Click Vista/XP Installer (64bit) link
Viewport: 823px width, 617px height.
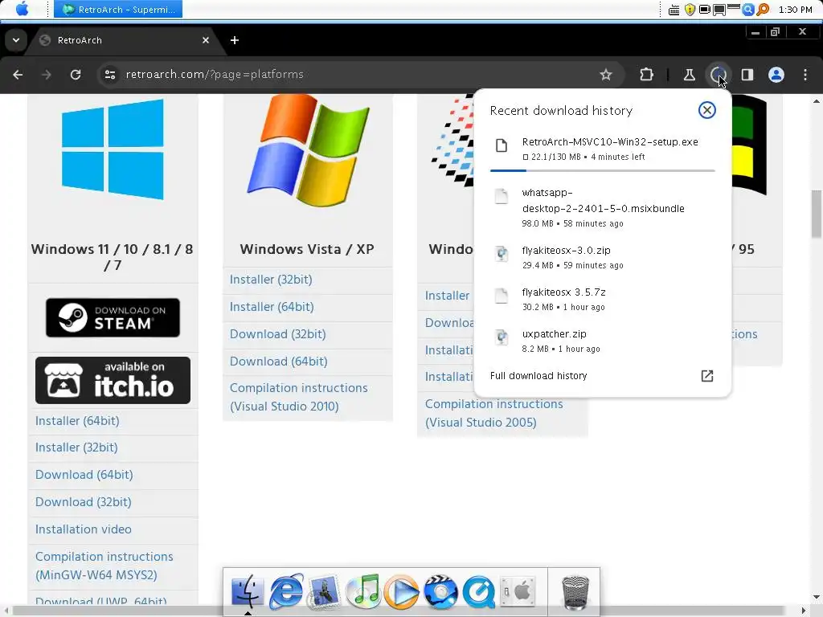(x=272, y=307)
